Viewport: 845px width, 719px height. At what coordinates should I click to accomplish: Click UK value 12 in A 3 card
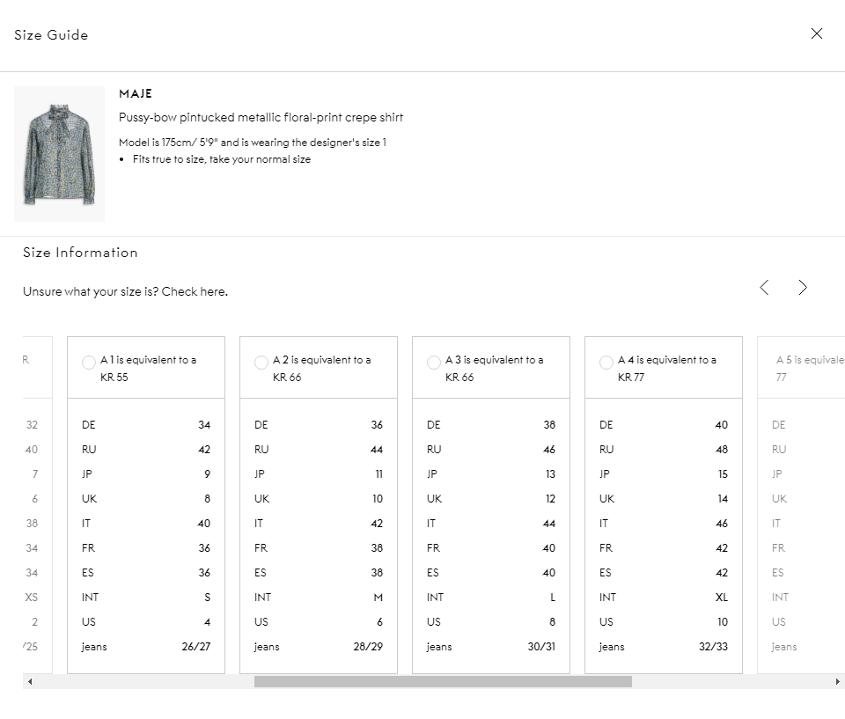point(549,499)
